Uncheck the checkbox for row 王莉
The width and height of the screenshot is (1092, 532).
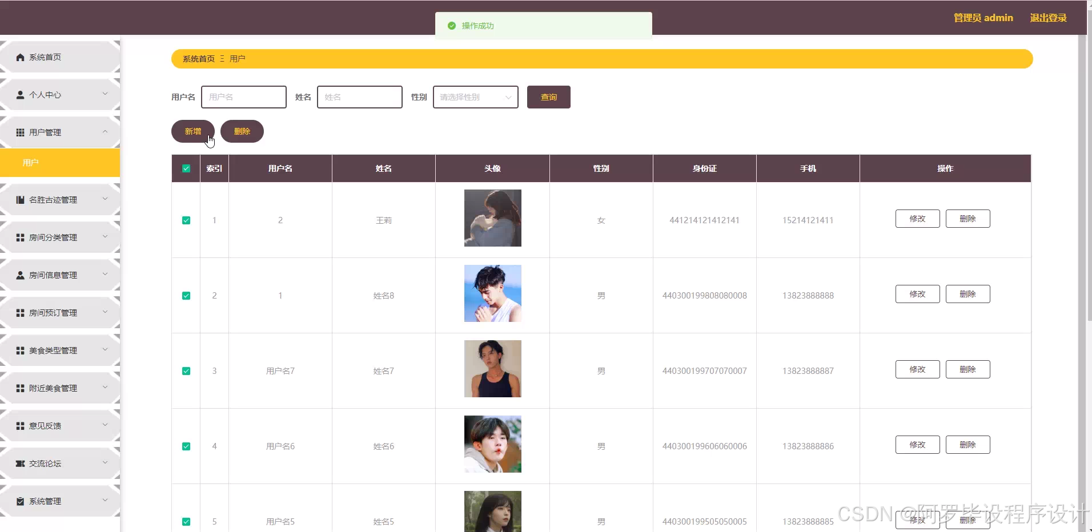point(186,220)
